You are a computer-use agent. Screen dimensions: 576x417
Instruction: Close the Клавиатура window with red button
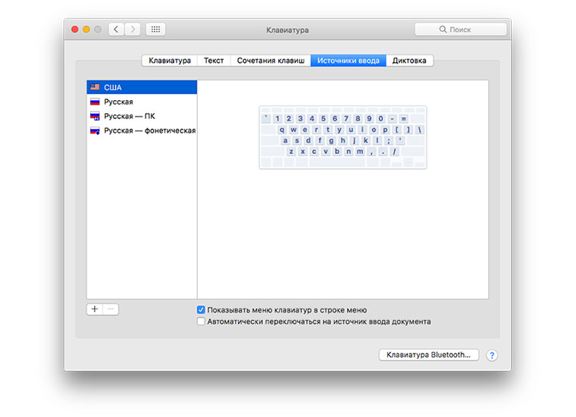75,30
